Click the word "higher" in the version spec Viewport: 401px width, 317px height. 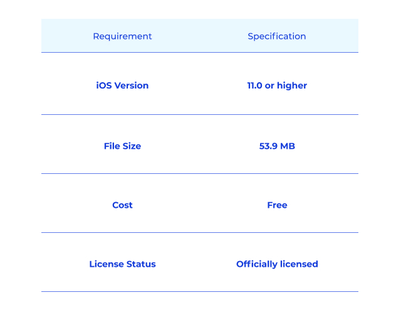(293, 85)
